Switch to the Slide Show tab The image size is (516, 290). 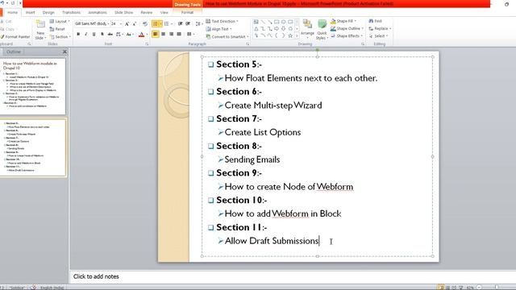coord(123,13)
